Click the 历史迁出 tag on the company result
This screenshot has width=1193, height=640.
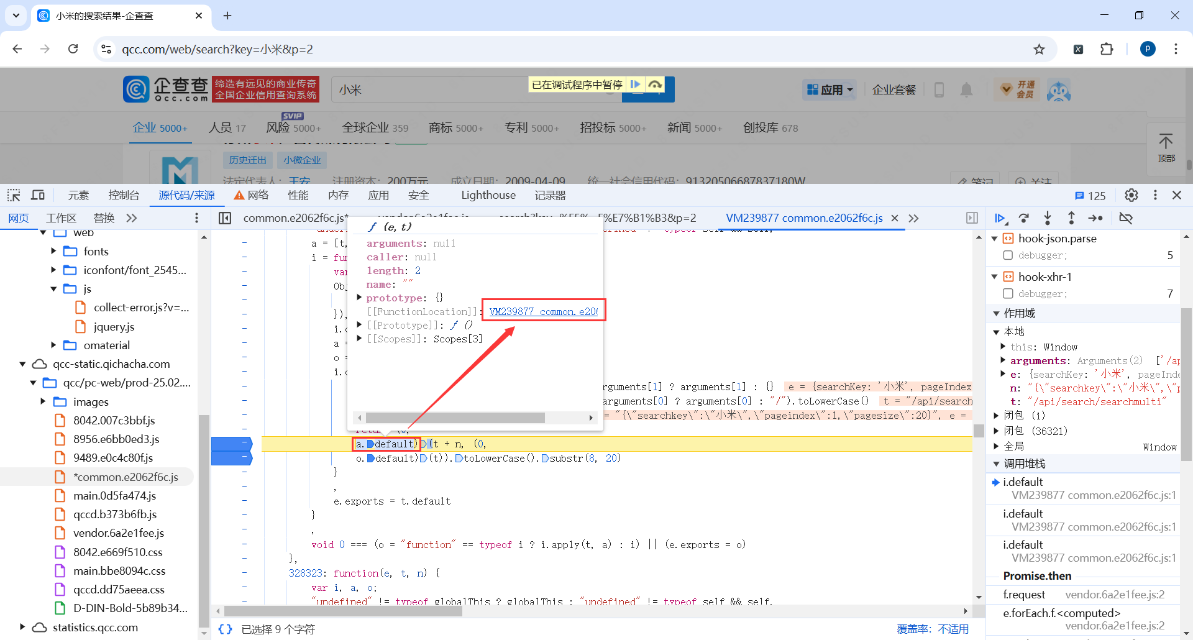247,160
